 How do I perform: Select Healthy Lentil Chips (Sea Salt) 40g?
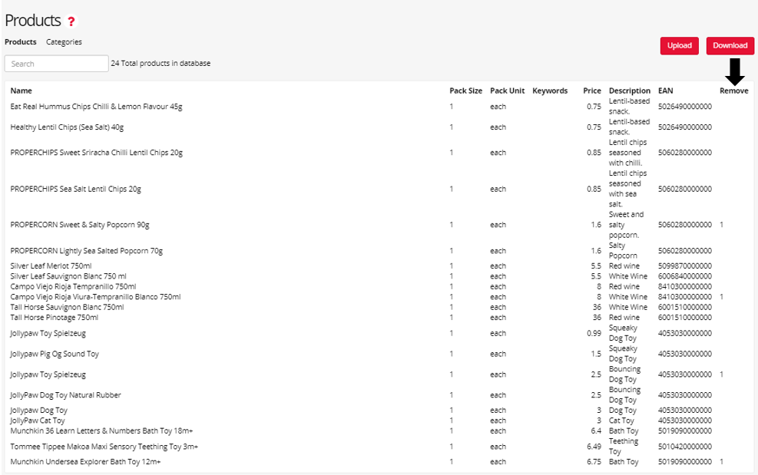[67, 127]
